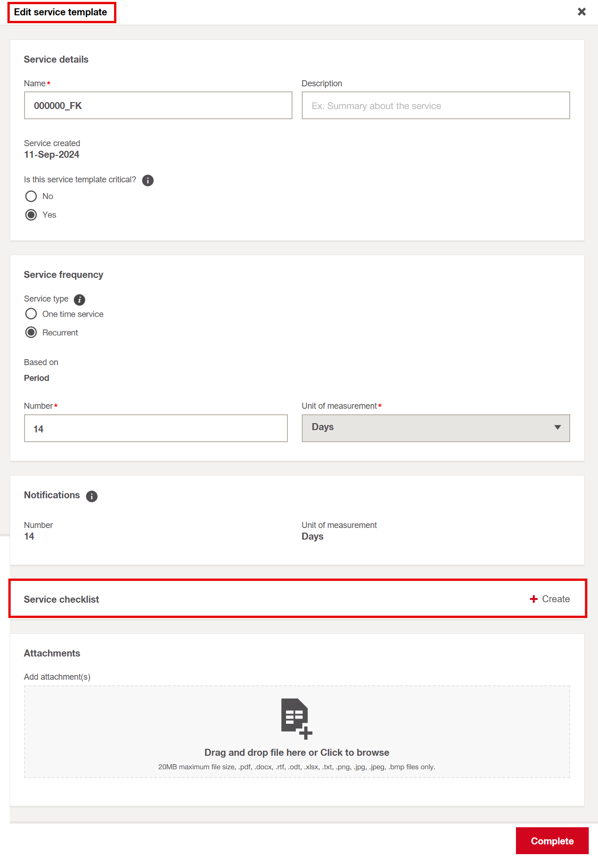Choose One time service option
598x856 pixels.
[x=31, y=314]
